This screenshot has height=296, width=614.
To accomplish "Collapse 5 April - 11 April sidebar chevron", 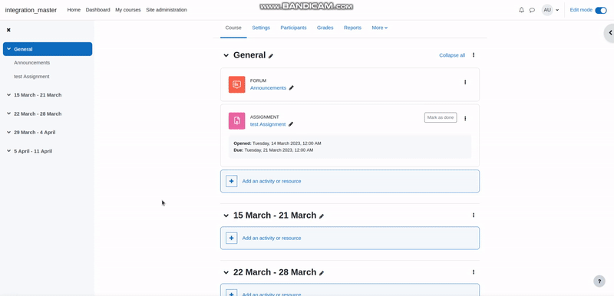I will pos(8,151).
